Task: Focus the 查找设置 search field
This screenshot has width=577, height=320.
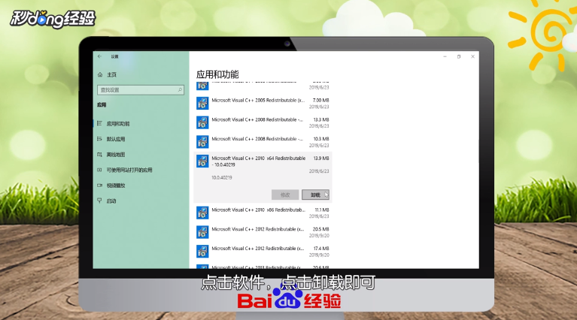Action: [141, 89]
